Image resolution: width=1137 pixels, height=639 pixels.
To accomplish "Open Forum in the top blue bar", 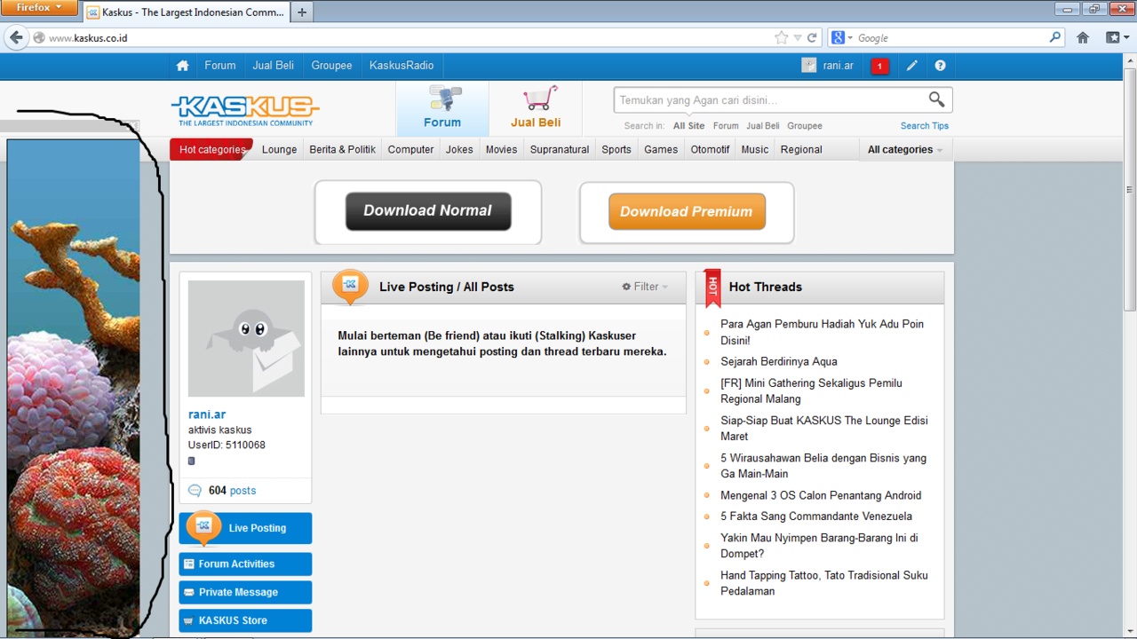I will pos(220,66).
